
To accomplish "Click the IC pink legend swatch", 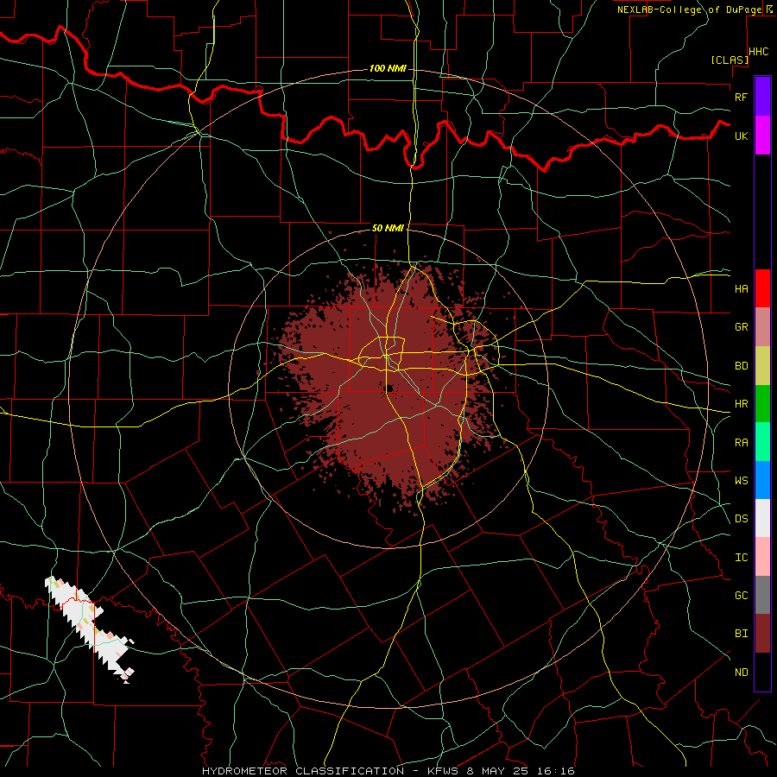I will click(x=762, y=557).
